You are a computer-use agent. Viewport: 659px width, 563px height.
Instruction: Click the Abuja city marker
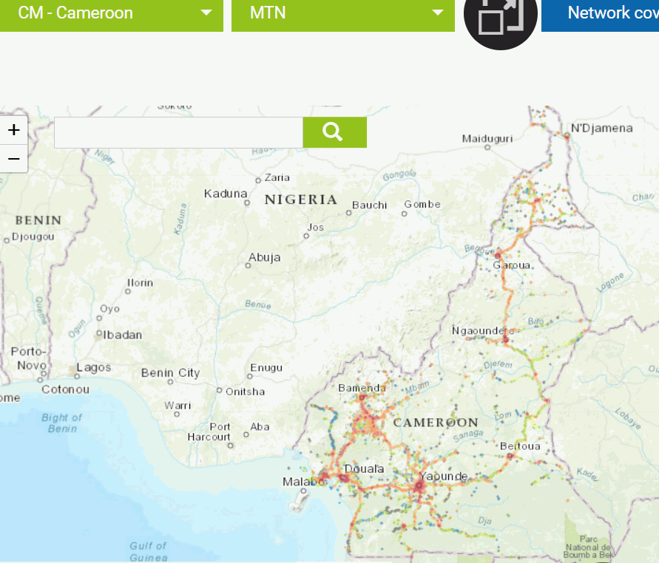[249, 265]
